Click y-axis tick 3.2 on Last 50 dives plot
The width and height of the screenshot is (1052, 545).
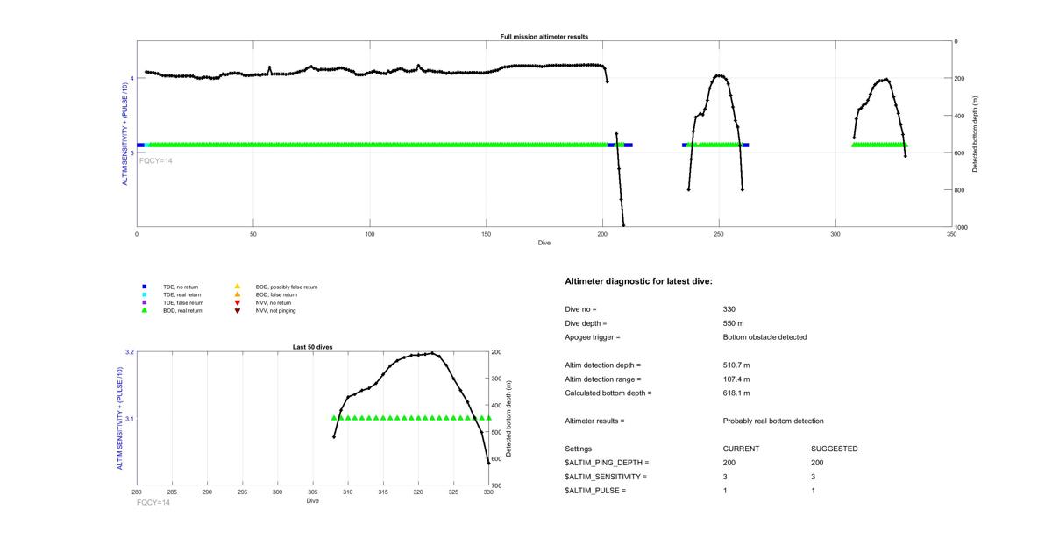pos(130,352)
